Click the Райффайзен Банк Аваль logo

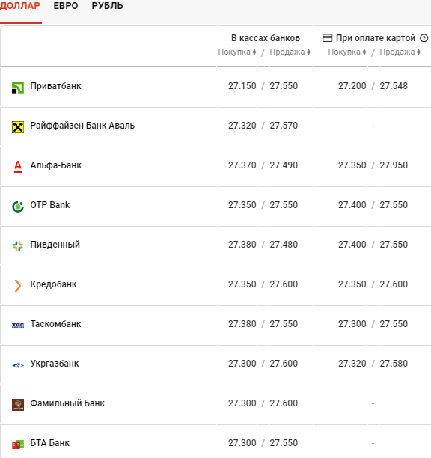point(17,127)
